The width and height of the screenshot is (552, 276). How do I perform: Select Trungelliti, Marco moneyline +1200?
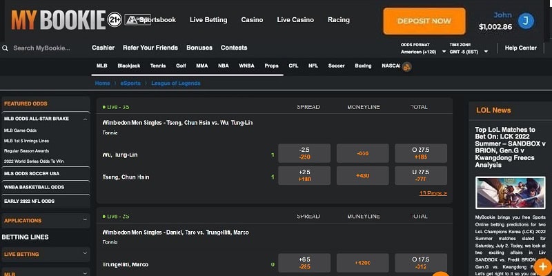(x=363, y=263)
